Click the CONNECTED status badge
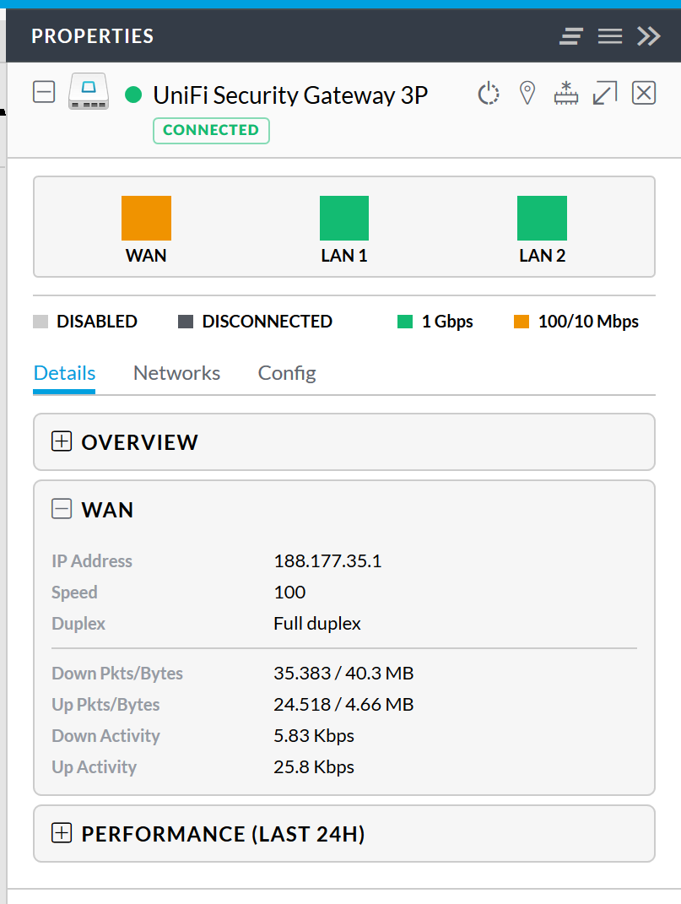 click(x=211, y=130)
